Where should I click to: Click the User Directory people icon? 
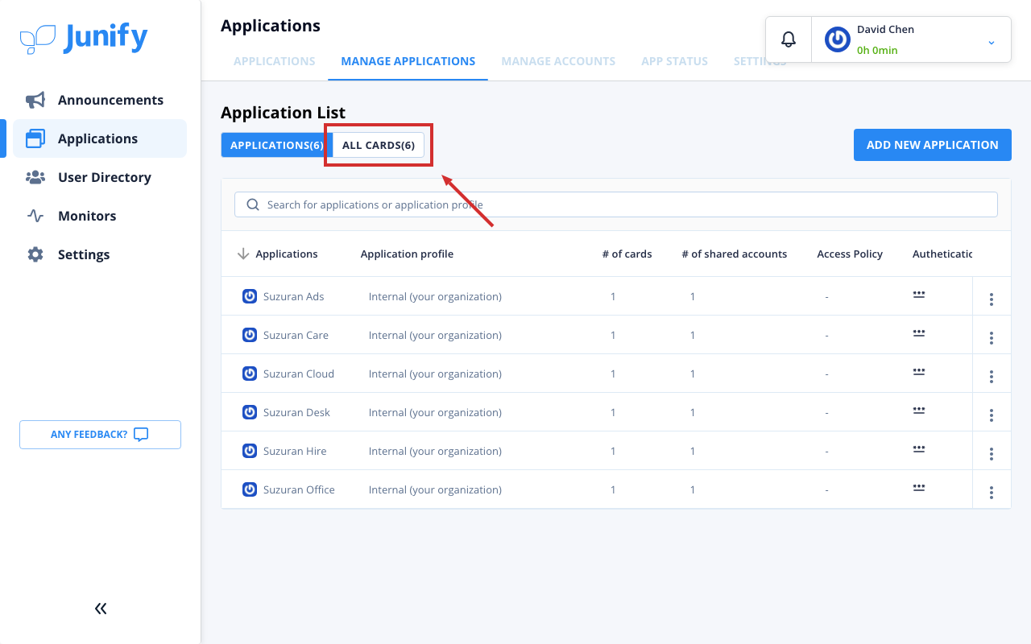(35, 177)
